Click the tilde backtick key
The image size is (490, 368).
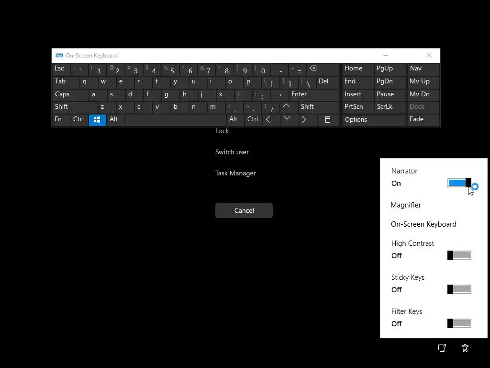79,69
